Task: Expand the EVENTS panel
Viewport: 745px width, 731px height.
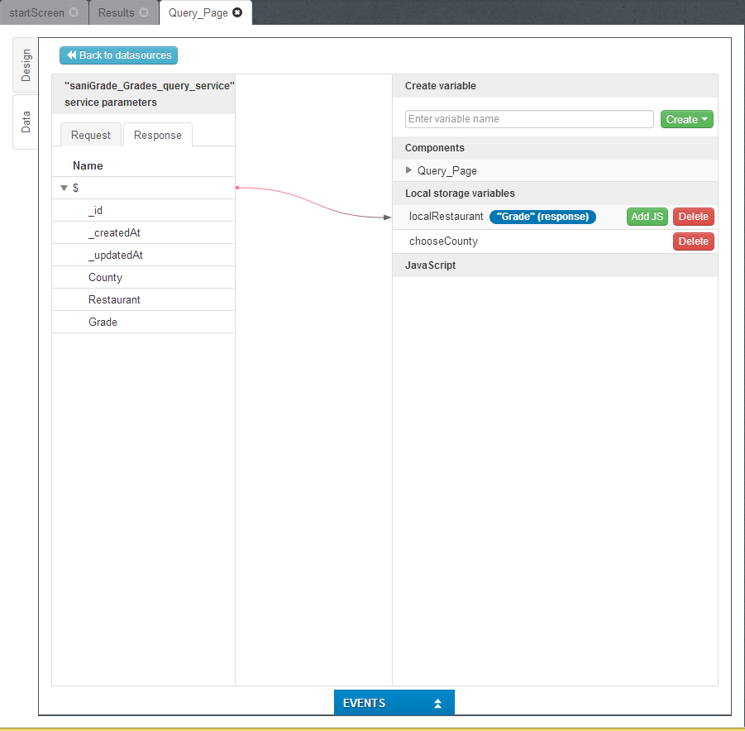Action: pyautogui.click(x=394, y=703)
